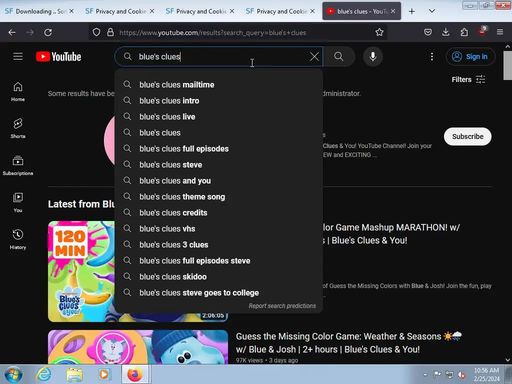Viewport: 512px width, 384px height.
Task: Go back with browser back arrow
Action: [x=12, y=32]
